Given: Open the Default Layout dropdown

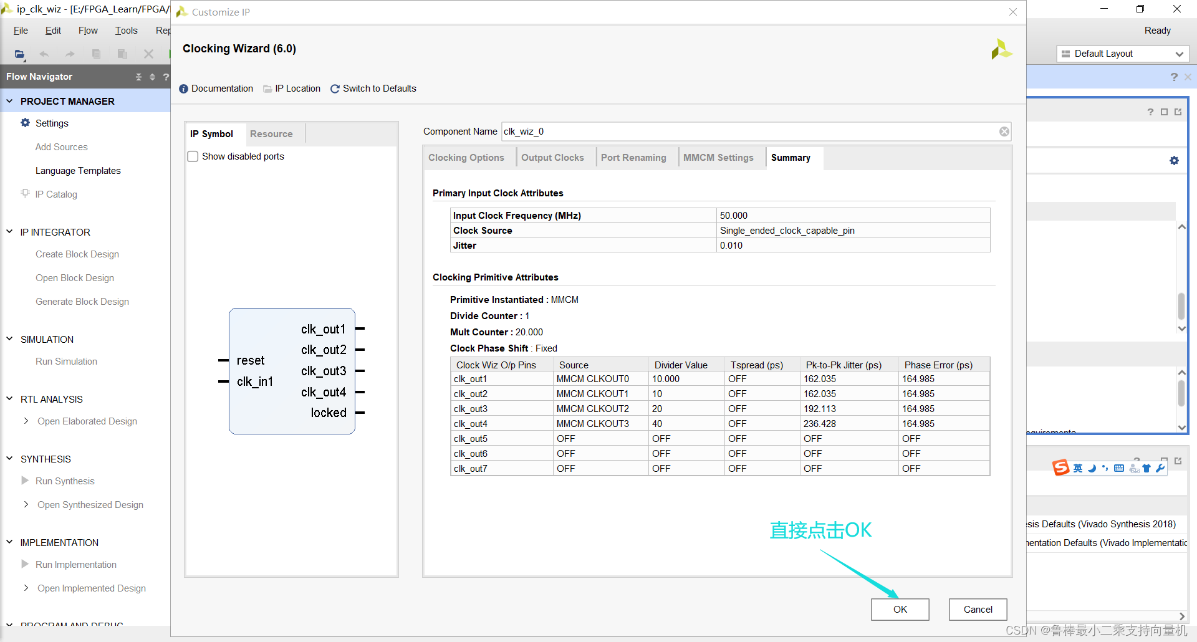Looking at the screenshot, I should coord(1123,54).
